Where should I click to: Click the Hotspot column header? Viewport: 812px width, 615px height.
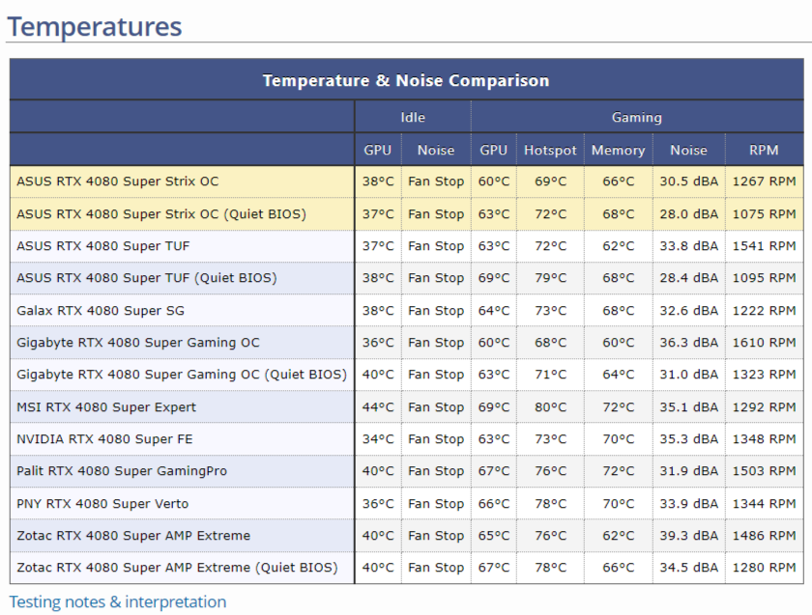[x=550, y=150]
